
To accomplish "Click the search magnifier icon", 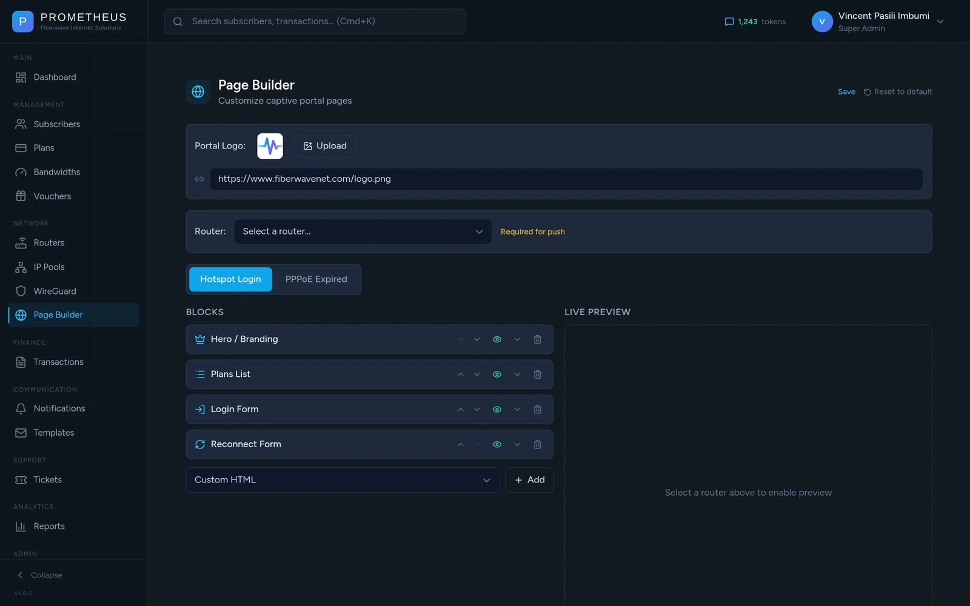I will coord(178,21).
